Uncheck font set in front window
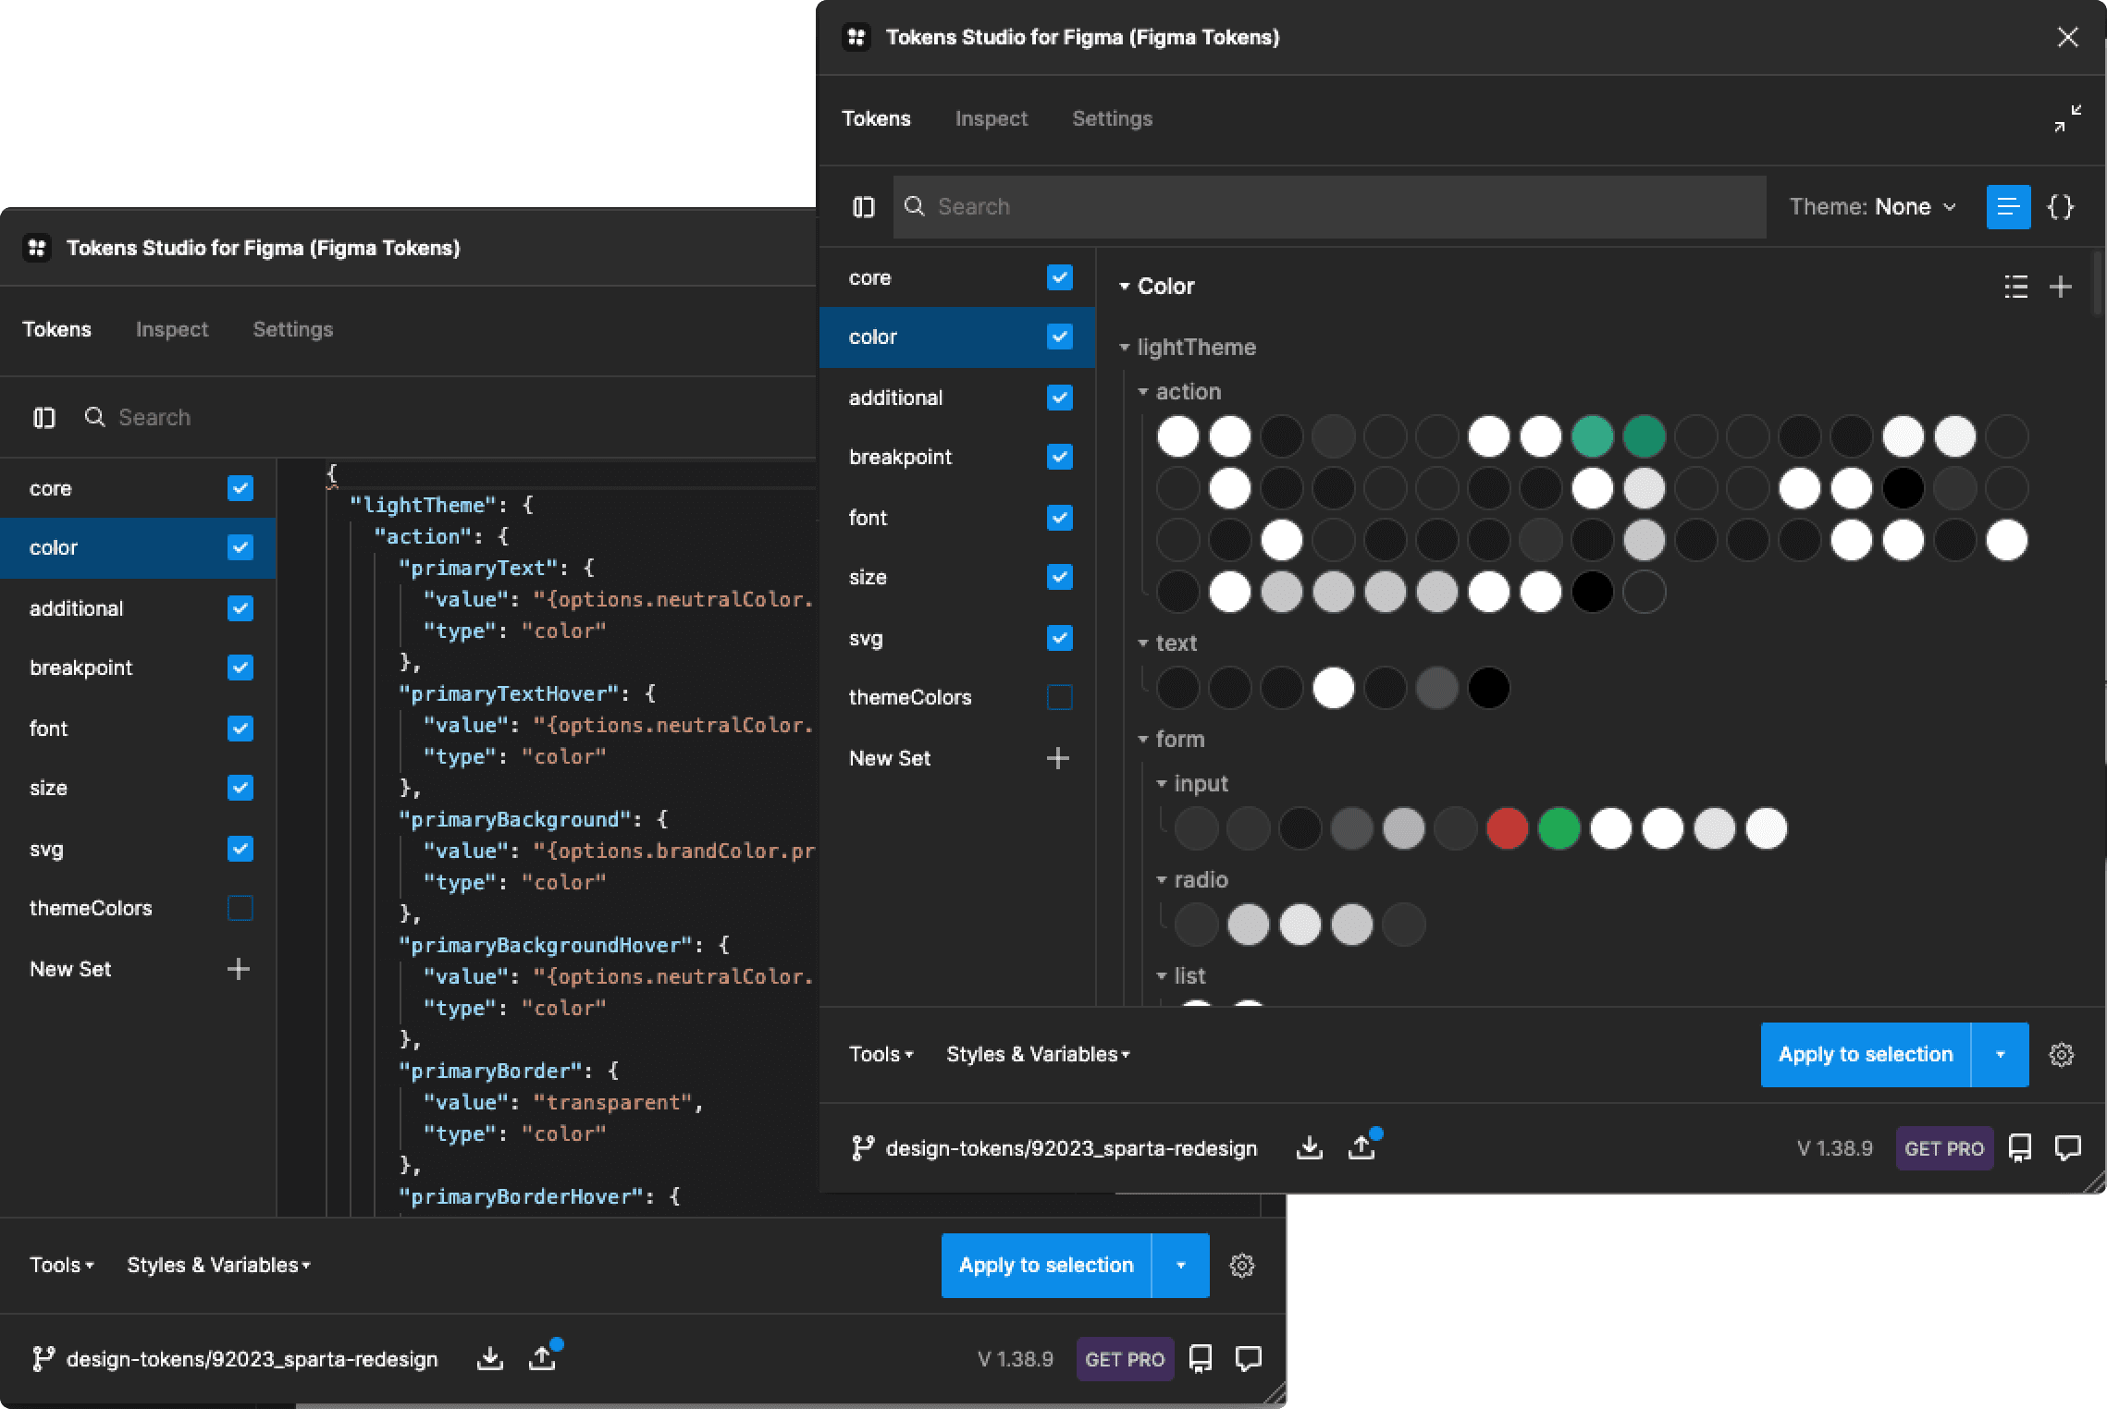 click(1060, 518)
